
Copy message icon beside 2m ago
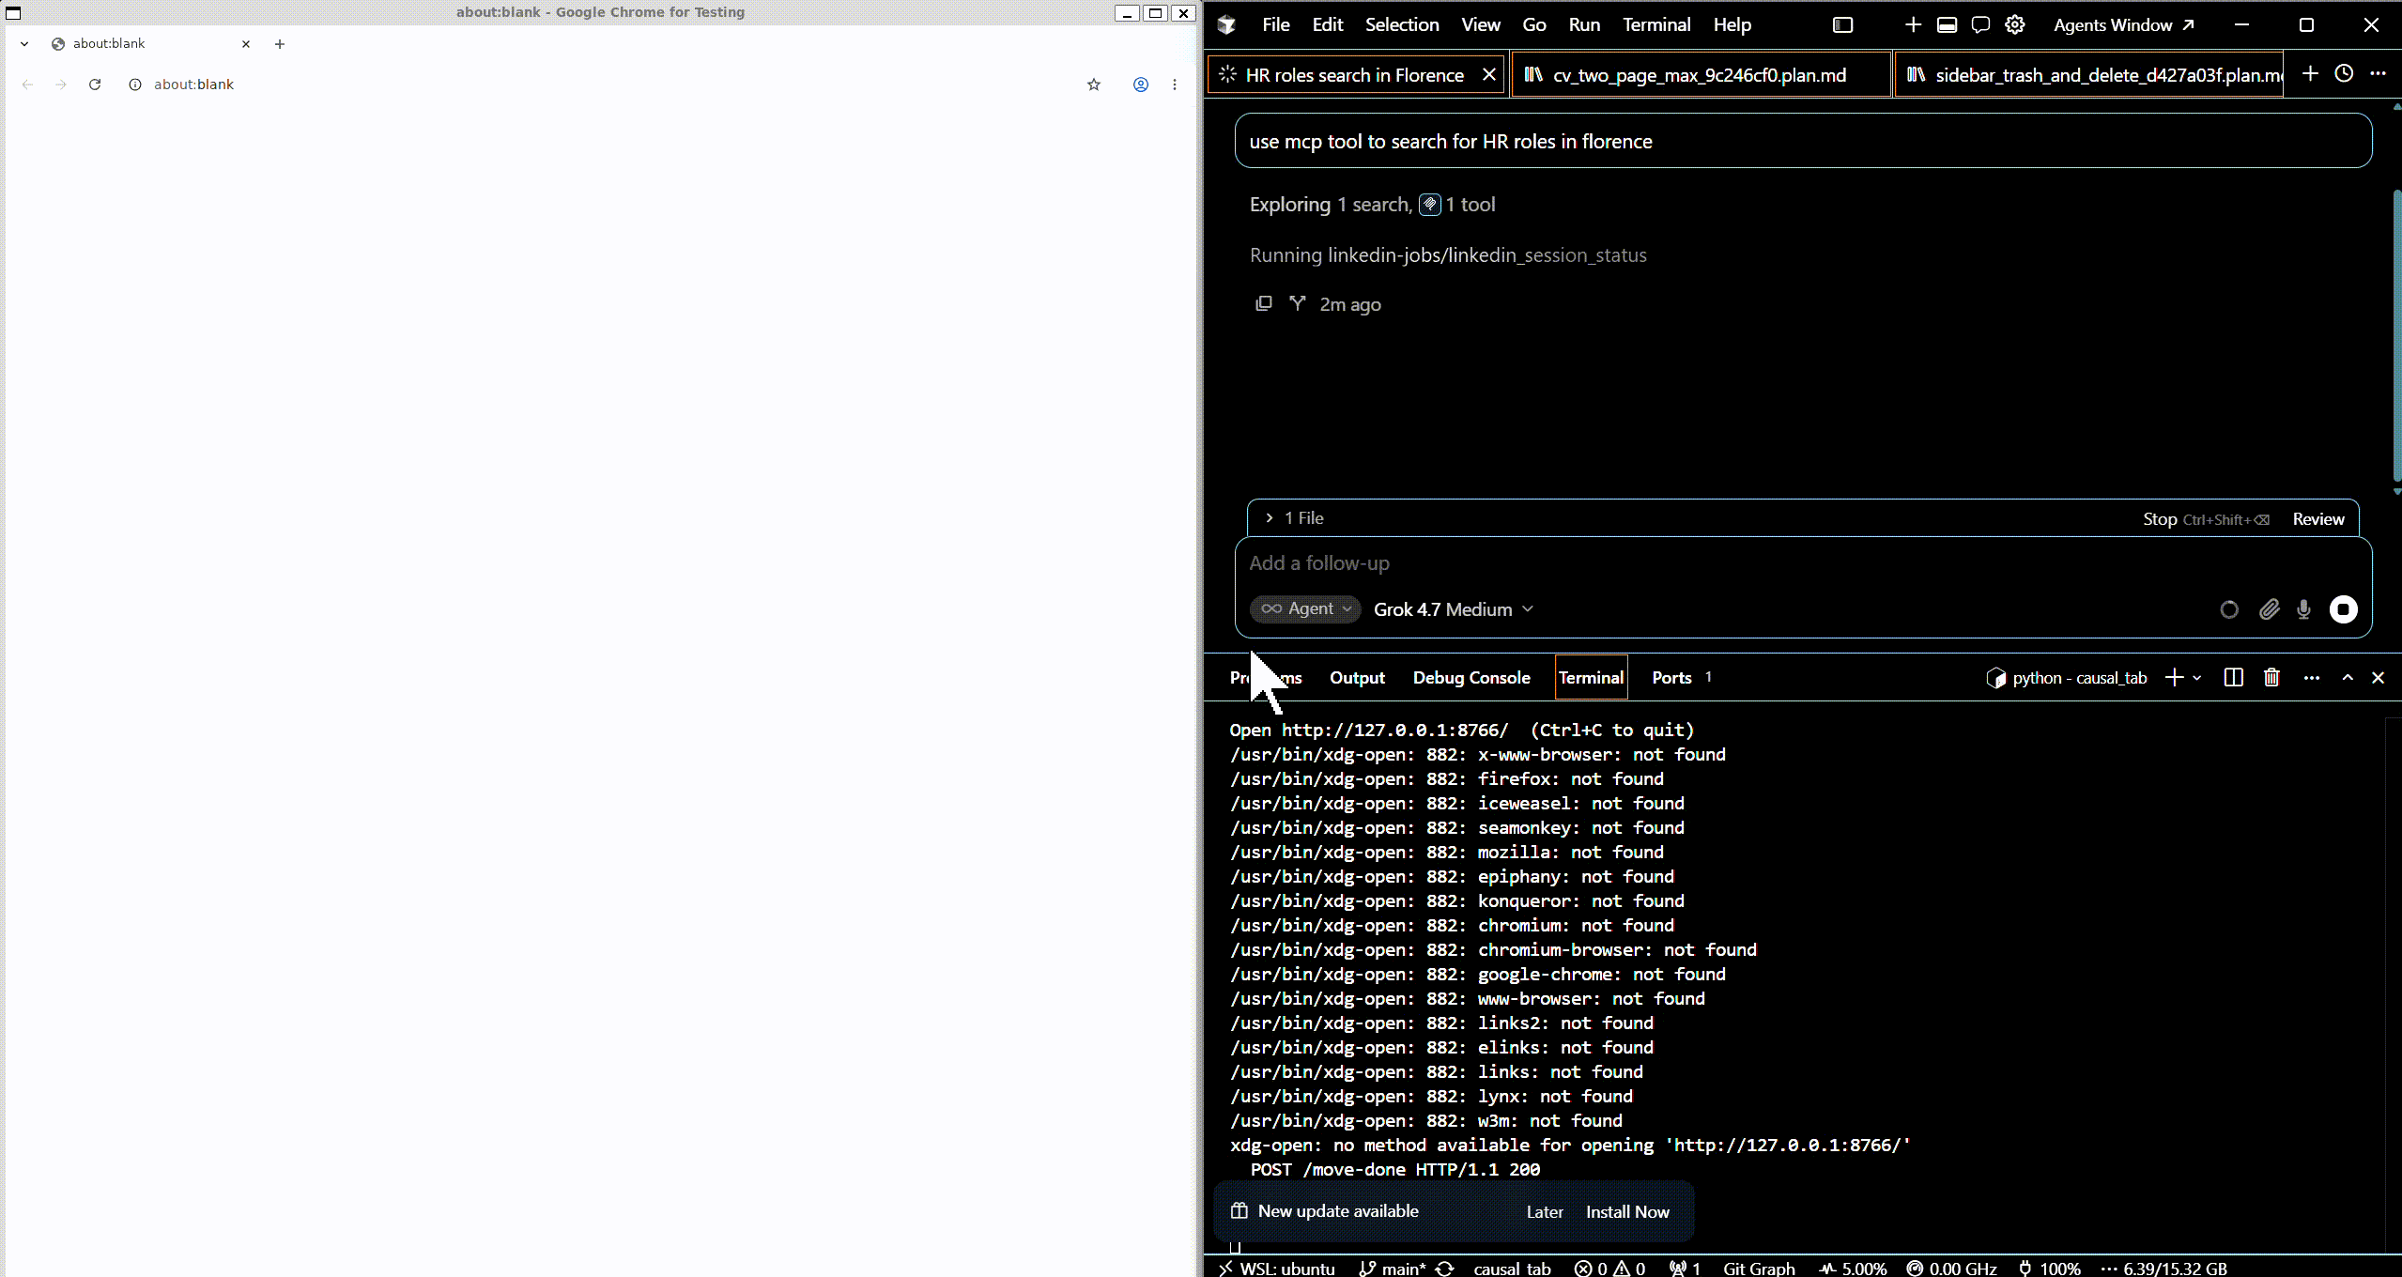coord(1264,303)
